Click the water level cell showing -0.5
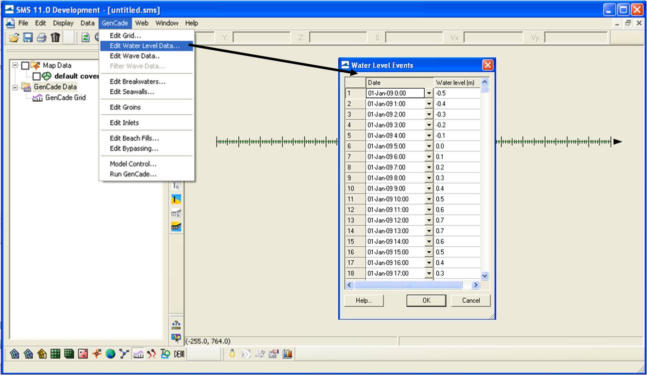647x375 pixels. 457,93
